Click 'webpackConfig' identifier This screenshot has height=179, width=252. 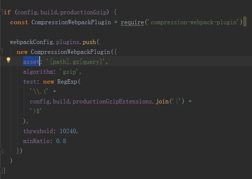32,42
